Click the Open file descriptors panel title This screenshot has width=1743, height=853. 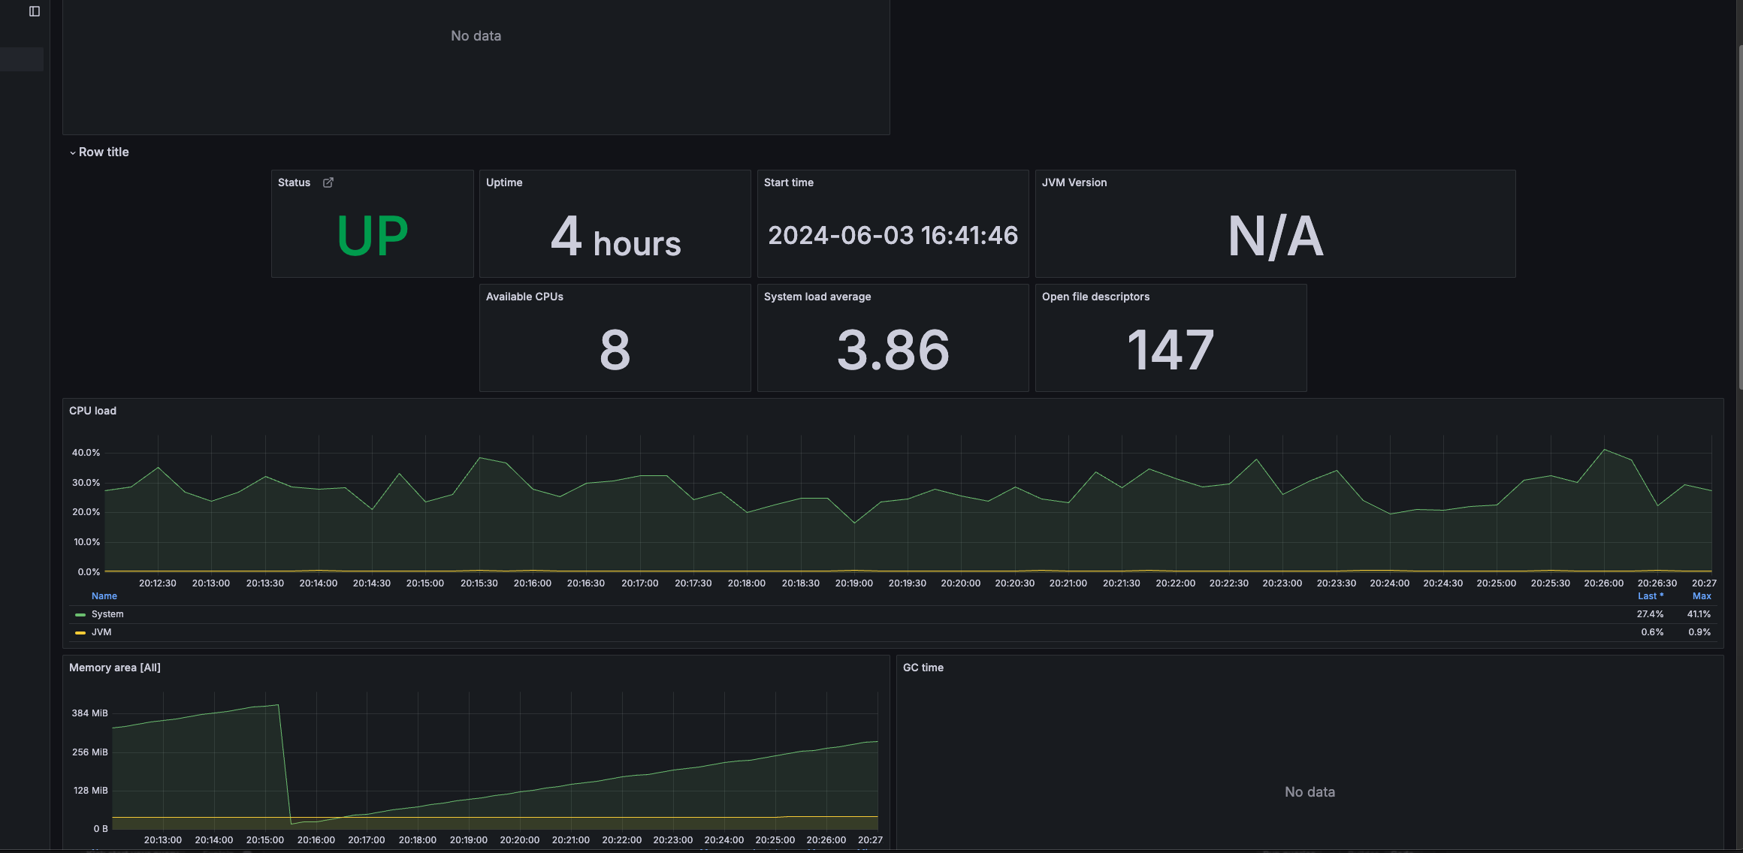click(1095, 297)
